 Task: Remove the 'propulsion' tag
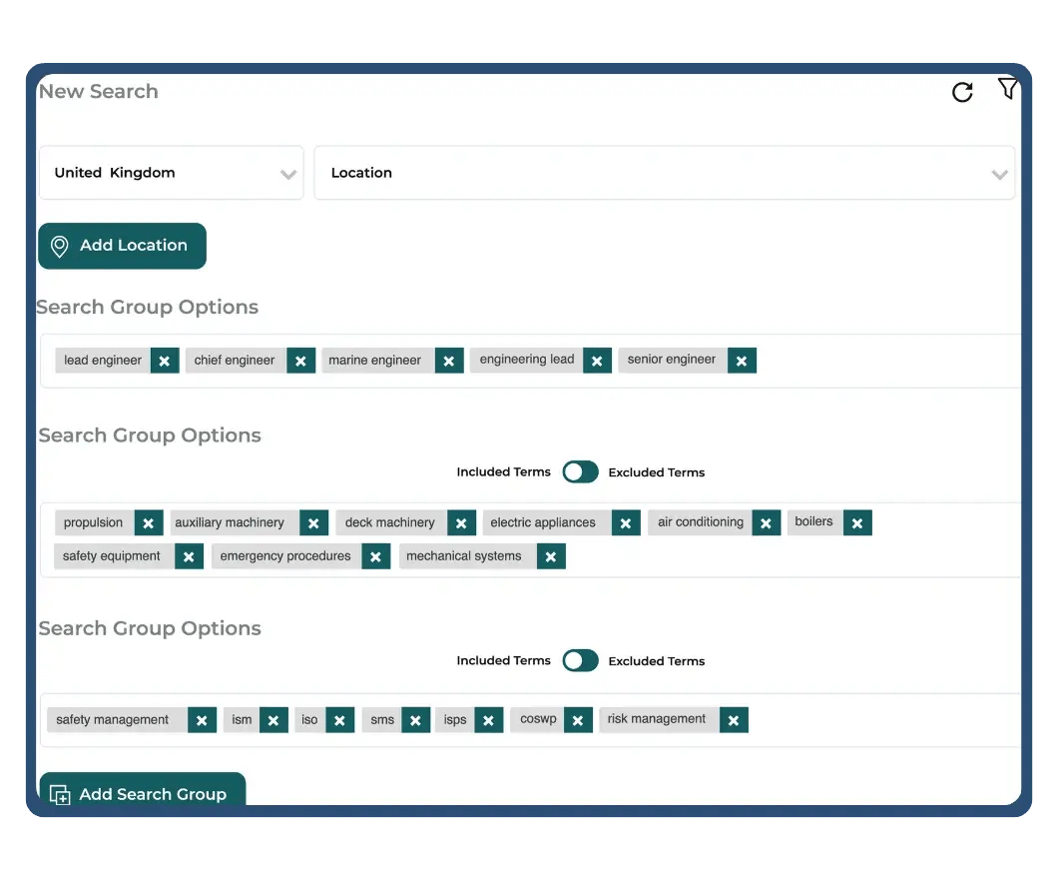click(x=149, y=522)
